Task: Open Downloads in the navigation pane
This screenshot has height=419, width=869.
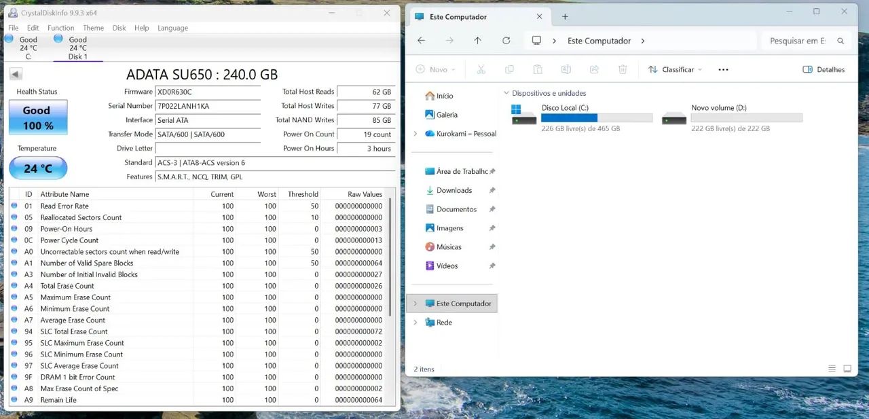Action: pyautogui.click(x=454, y=190)
